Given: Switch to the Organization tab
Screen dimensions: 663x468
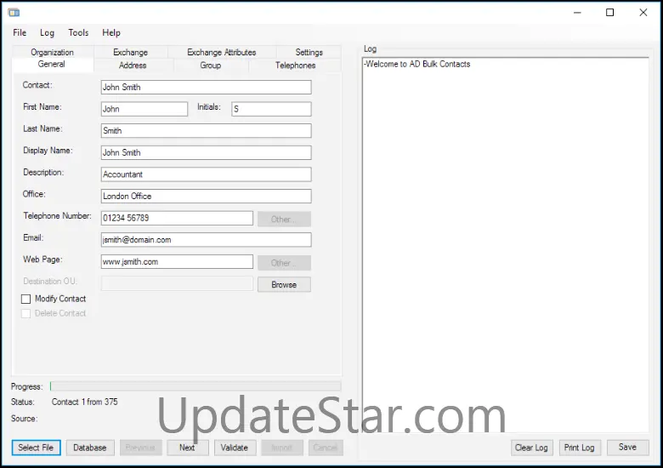Looking at the screenshot, I should coord(53,52).
